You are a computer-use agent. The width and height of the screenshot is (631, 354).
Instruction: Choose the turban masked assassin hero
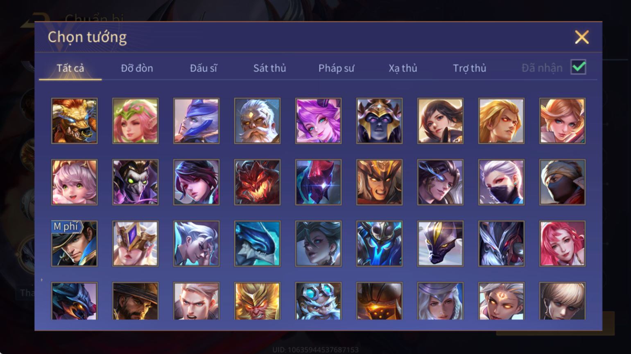[x=562, y=182]
